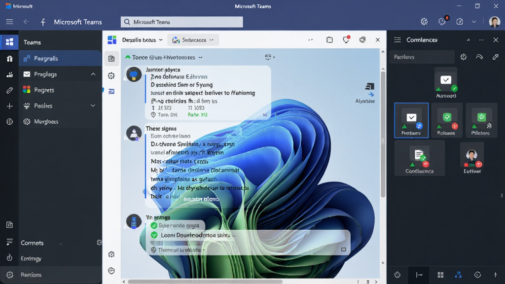Viewport: 505px width, 284px height.
Task: Select the Eoflwet person tile
Action: coord(472,158)
